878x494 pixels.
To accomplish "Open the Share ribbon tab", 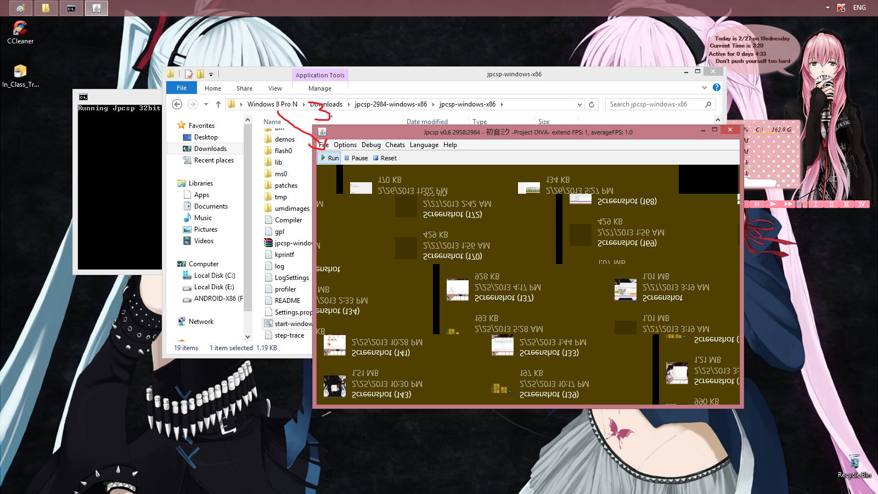I will click(245, 88).
